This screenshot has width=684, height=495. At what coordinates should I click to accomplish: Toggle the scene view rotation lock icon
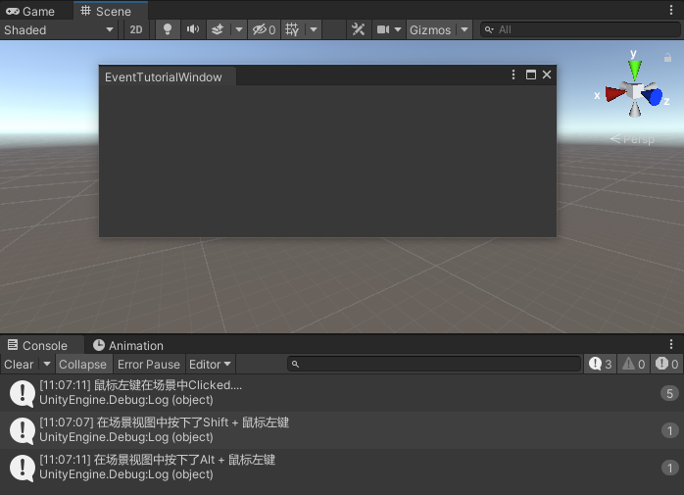click(667, 57)
